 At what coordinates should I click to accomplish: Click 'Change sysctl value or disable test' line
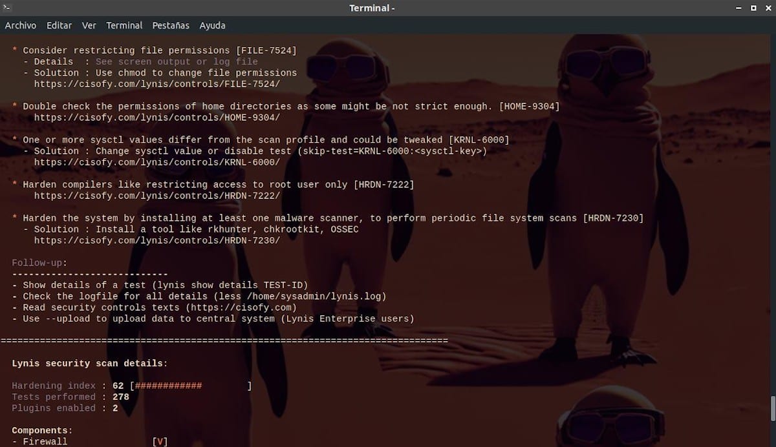pos(255,151)
